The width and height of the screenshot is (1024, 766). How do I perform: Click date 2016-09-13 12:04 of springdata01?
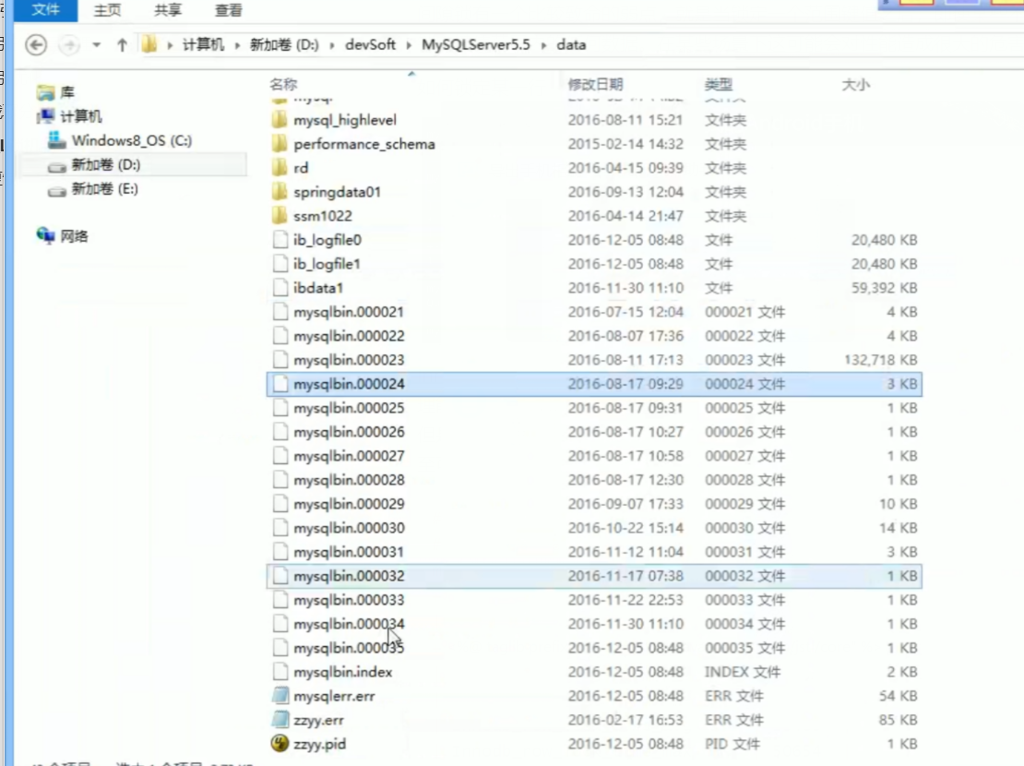coord(625,192)
